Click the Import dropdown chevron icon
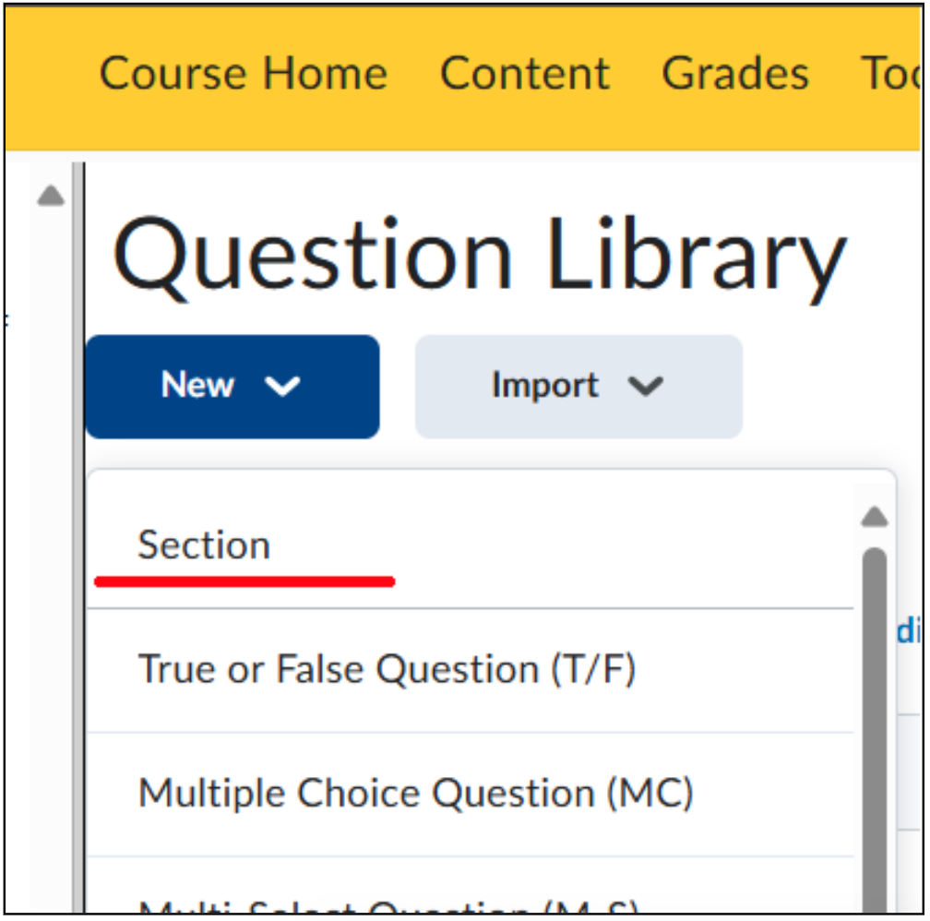 coord(645,386)
